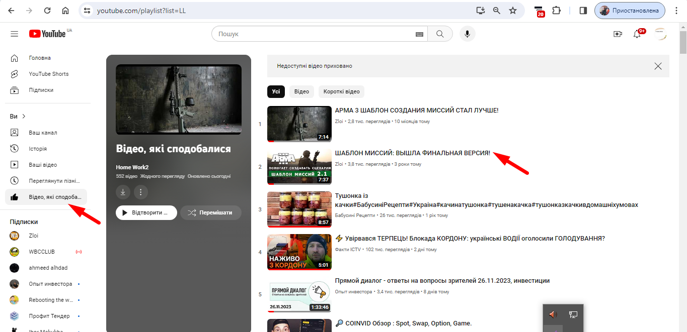The height and width of the screenshot is (332, 687).
Task: Go back with the browser back arrow
Action: click(x=12, y=11)
